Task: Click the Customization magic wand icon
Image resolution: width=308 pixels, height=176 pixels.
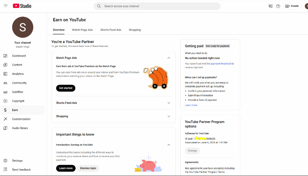Action: pos(5,119)
